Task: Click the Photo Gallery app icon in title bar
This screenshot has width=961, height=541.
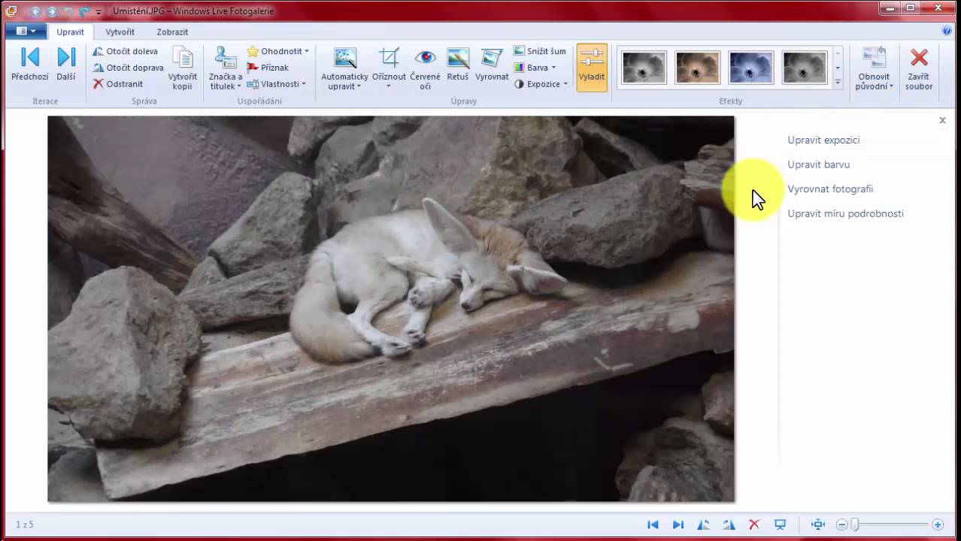Action: pos(11,11)
